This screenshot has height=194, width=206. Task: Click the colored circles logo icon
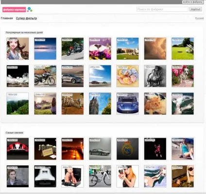coord(30,9)
